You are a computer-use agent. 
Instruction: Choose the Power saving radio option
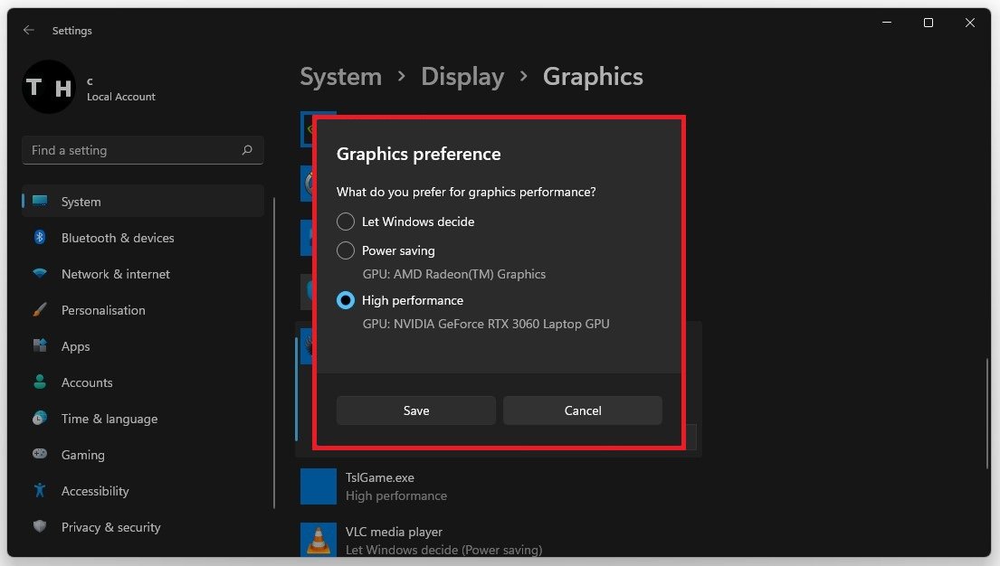346,250
